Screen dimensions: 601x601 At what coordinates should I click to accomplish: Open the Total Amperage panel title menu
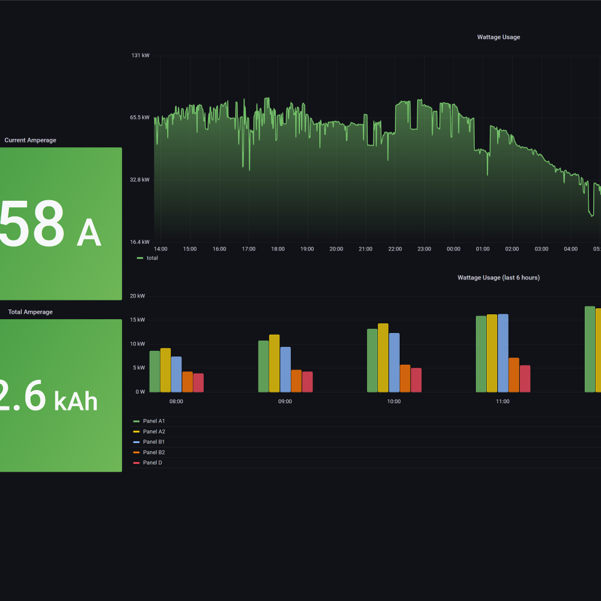tap(30, 312)
